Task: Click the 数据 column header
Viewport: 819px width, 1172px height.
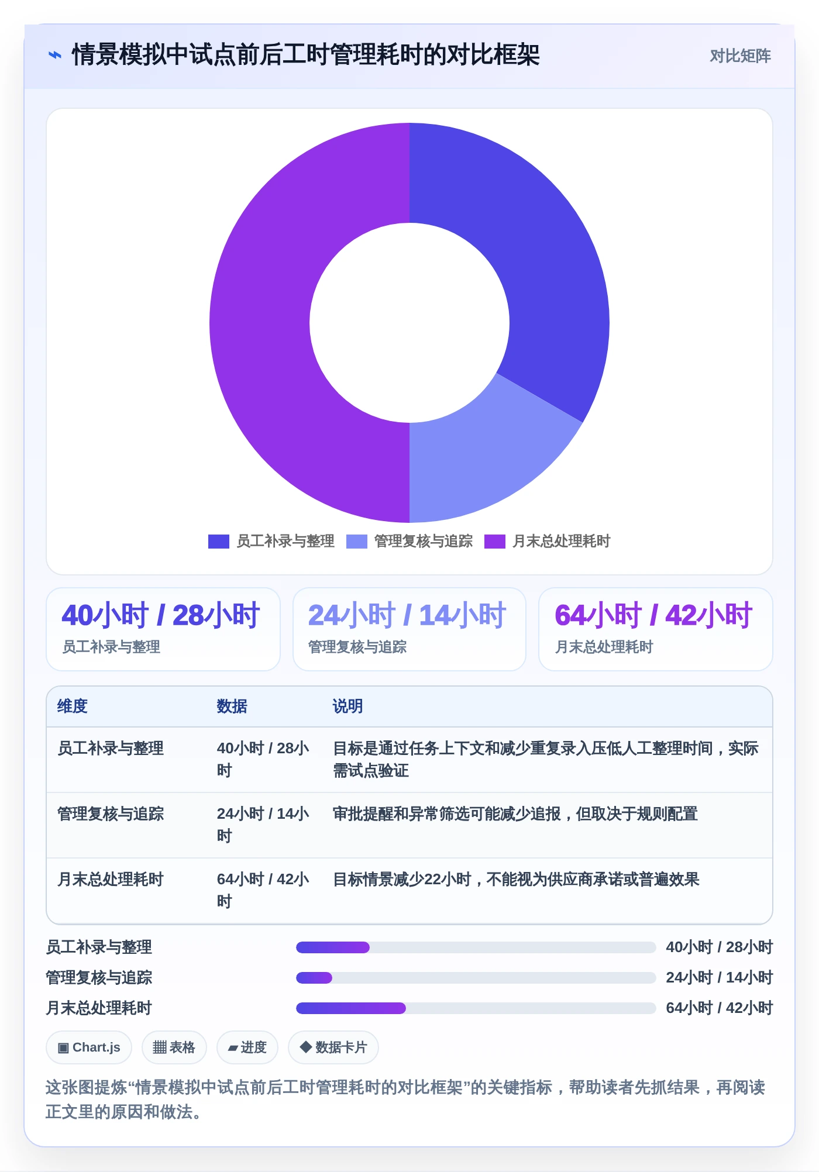Action: coord(232,706)
